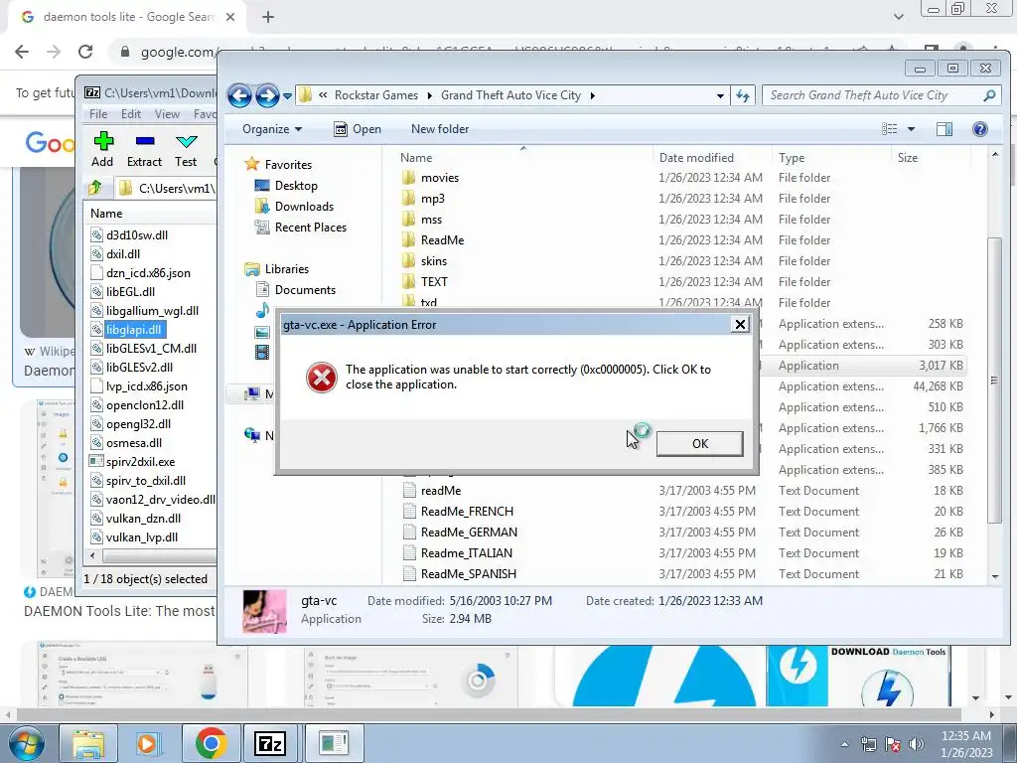The height and width of the screenshot is (763, 1017).
Task: Click Chrome's back arrow button
Action: pos(22,52)
